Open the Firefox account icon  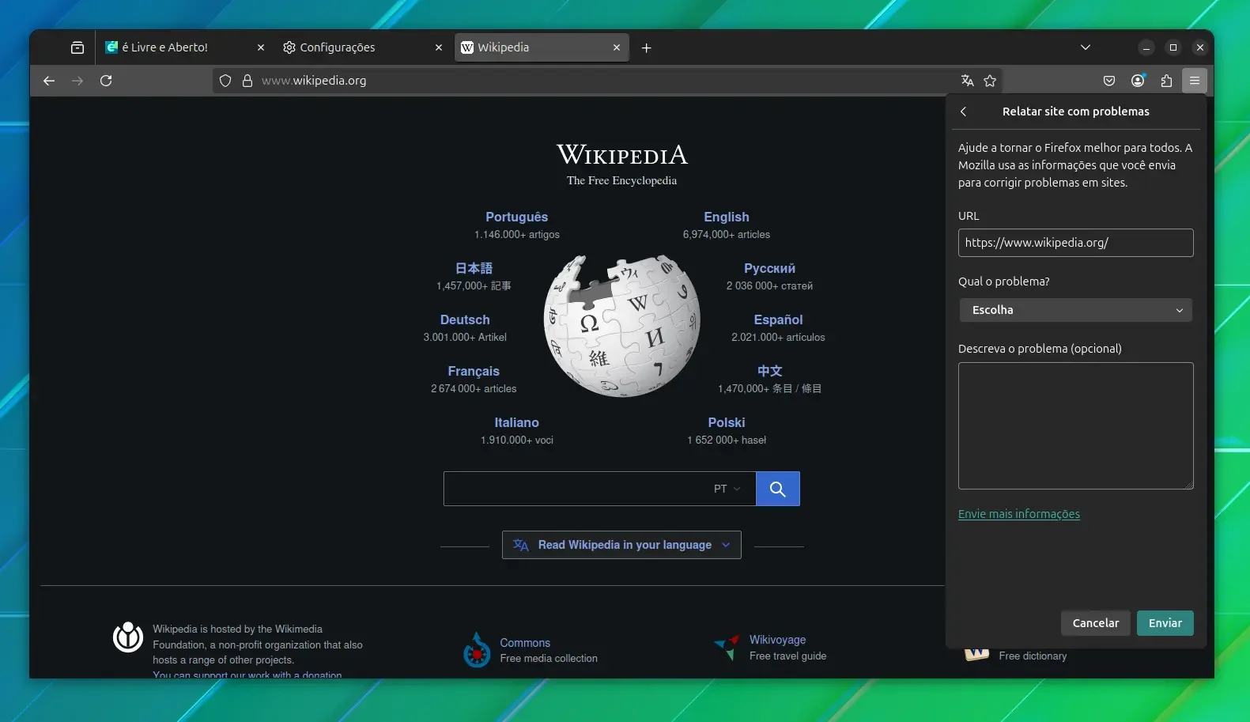point(1138,81)
